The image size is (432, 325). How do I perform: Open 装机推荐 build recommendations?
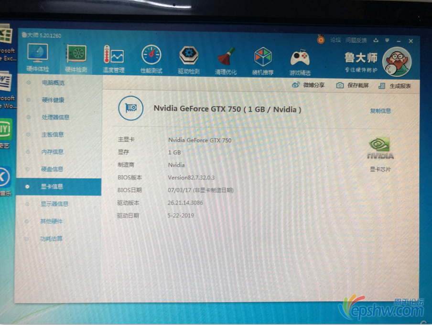tap(263, 61)
